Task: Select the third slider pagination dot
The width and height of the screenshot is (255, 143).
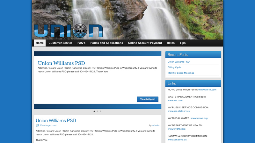Action: tap(101, 111)
